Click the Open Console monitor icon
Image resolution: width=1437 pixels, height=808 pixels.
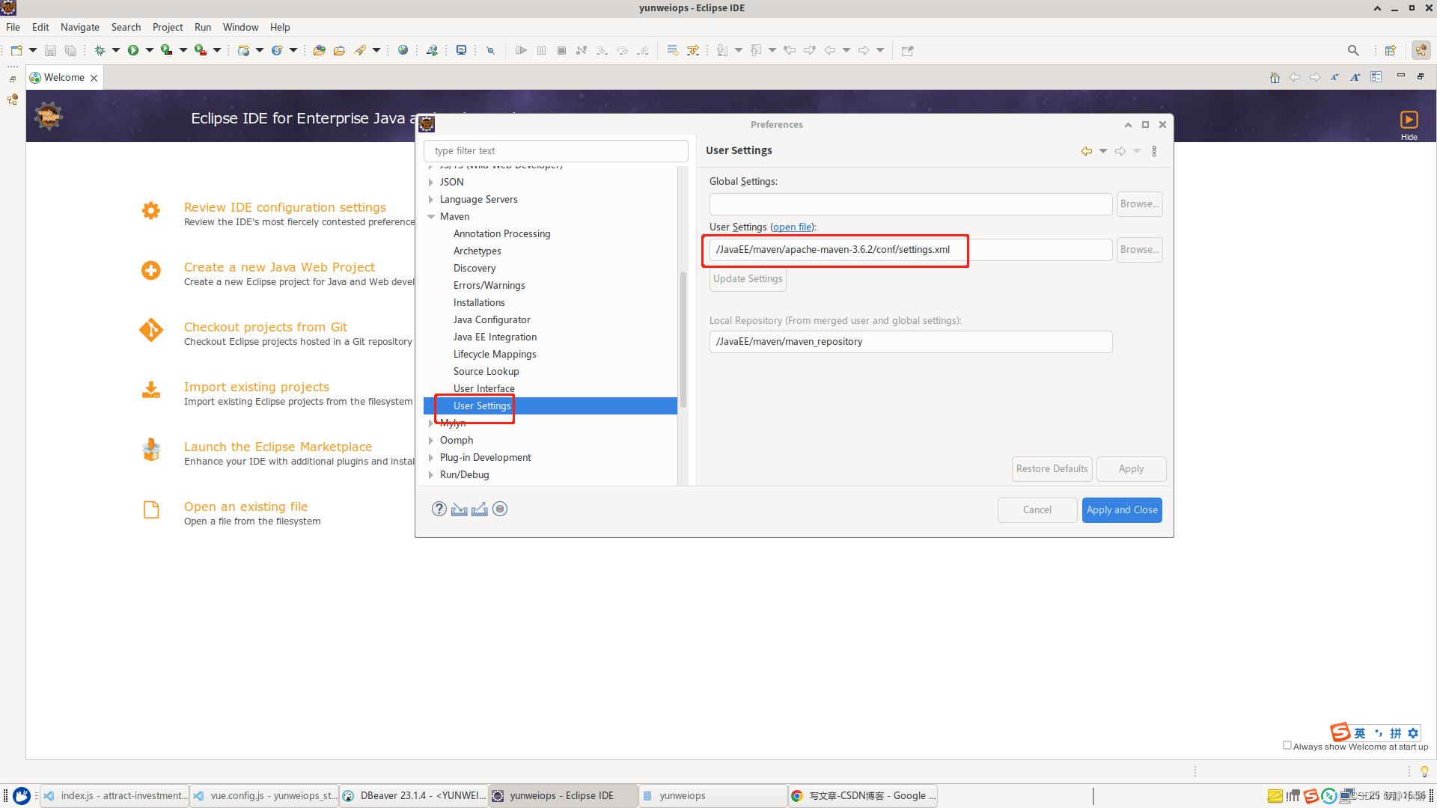coord(462,50)
